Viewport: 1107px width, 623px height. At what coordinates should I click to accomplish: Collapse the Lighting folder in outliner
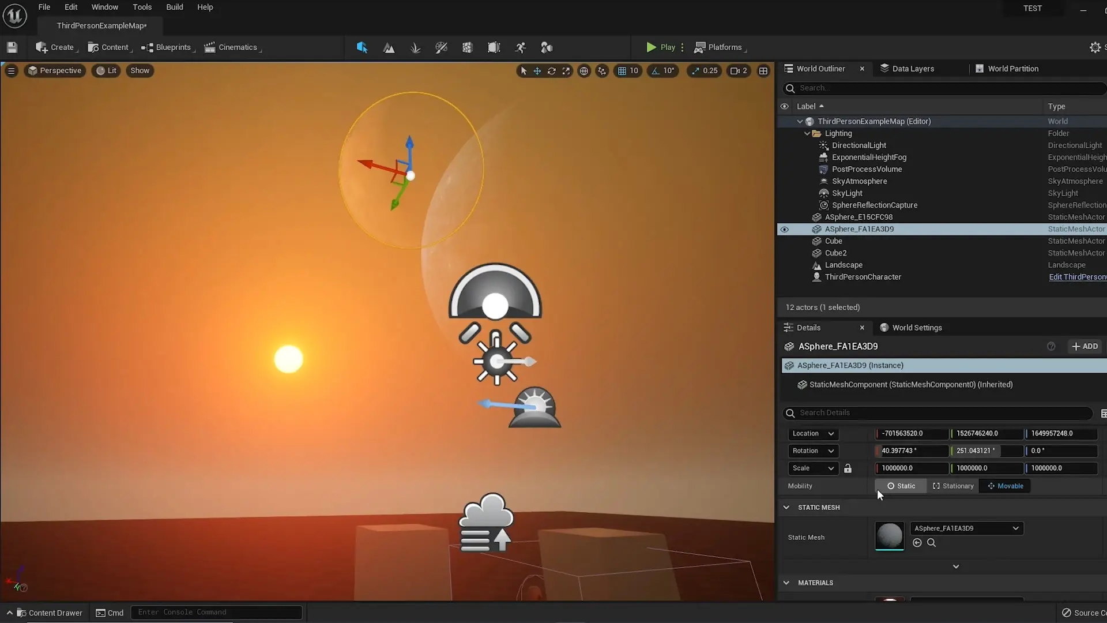click(807, 133)
